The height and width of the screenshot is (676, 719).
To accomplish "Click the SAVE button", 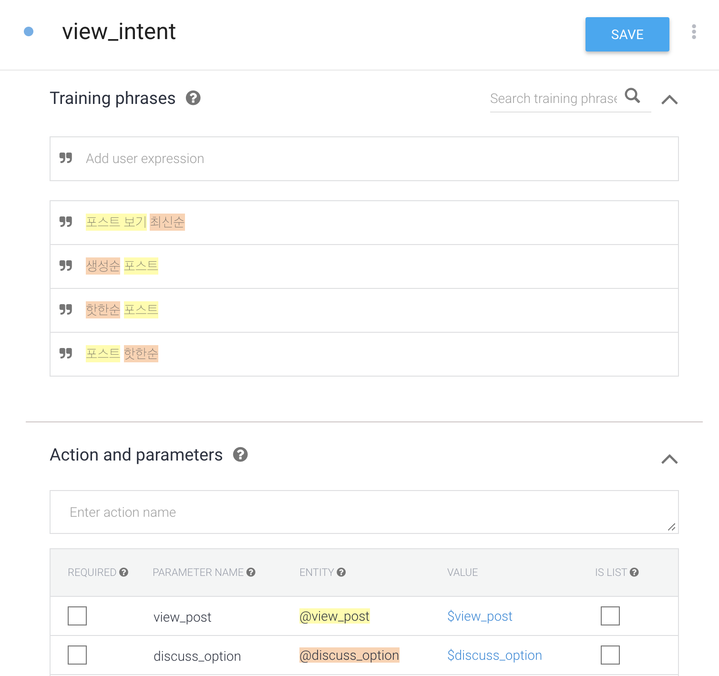I will click(x=627, y=34).
